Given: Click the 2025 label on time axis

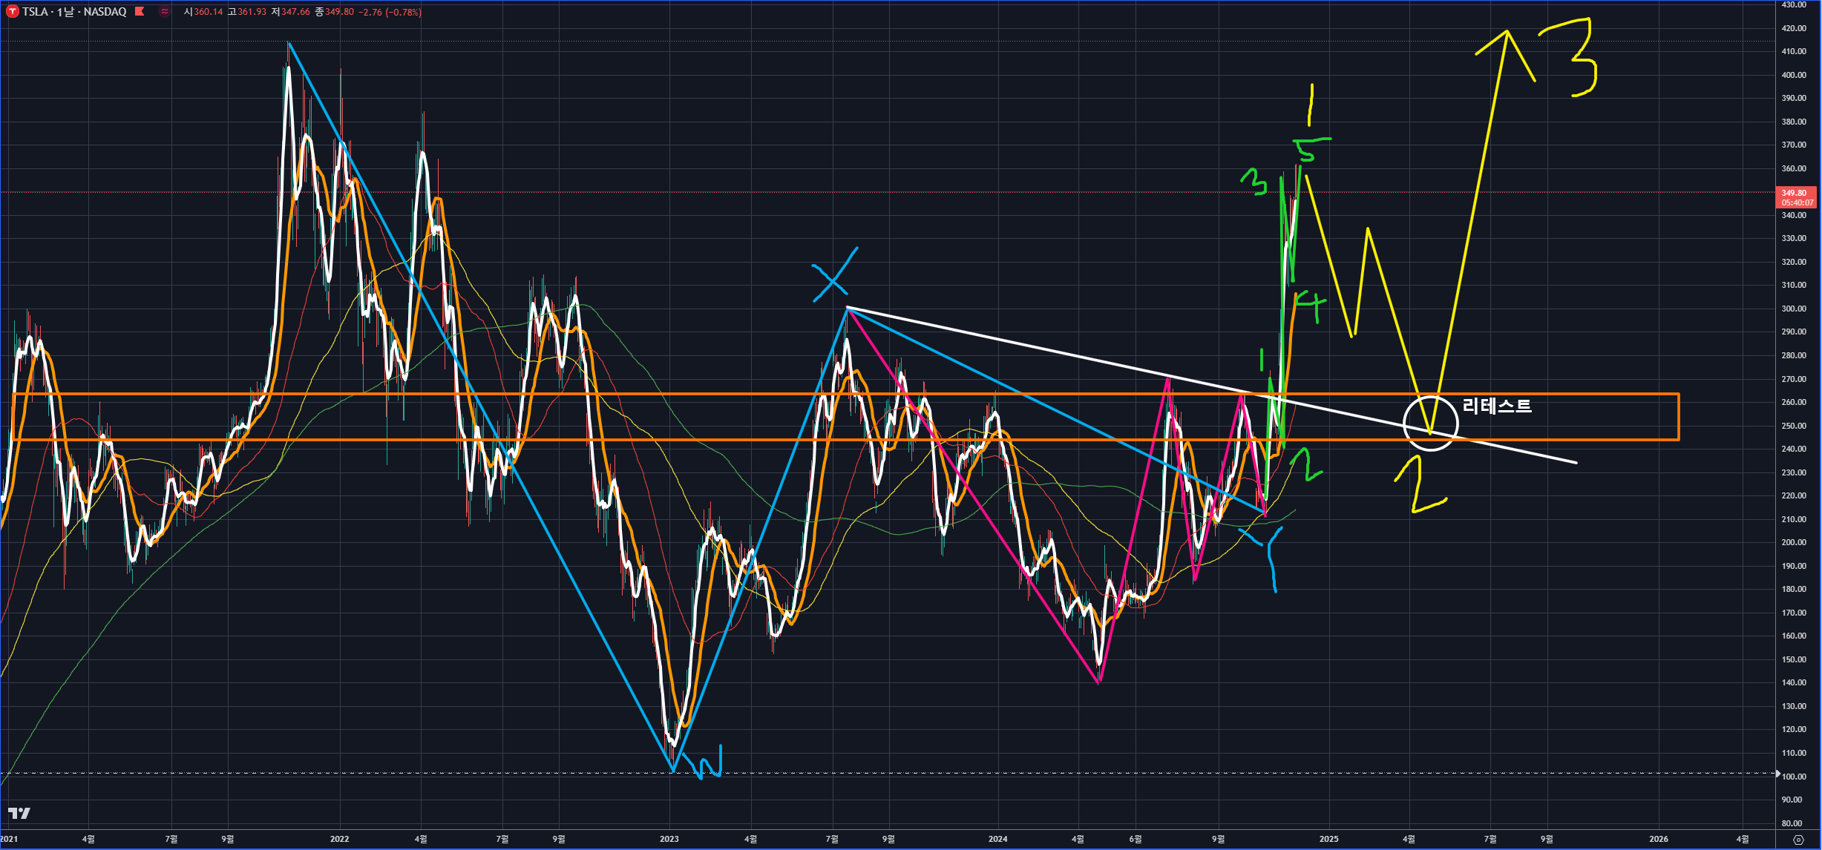Looking at the screenshot, I should [x=1328, y=839].
